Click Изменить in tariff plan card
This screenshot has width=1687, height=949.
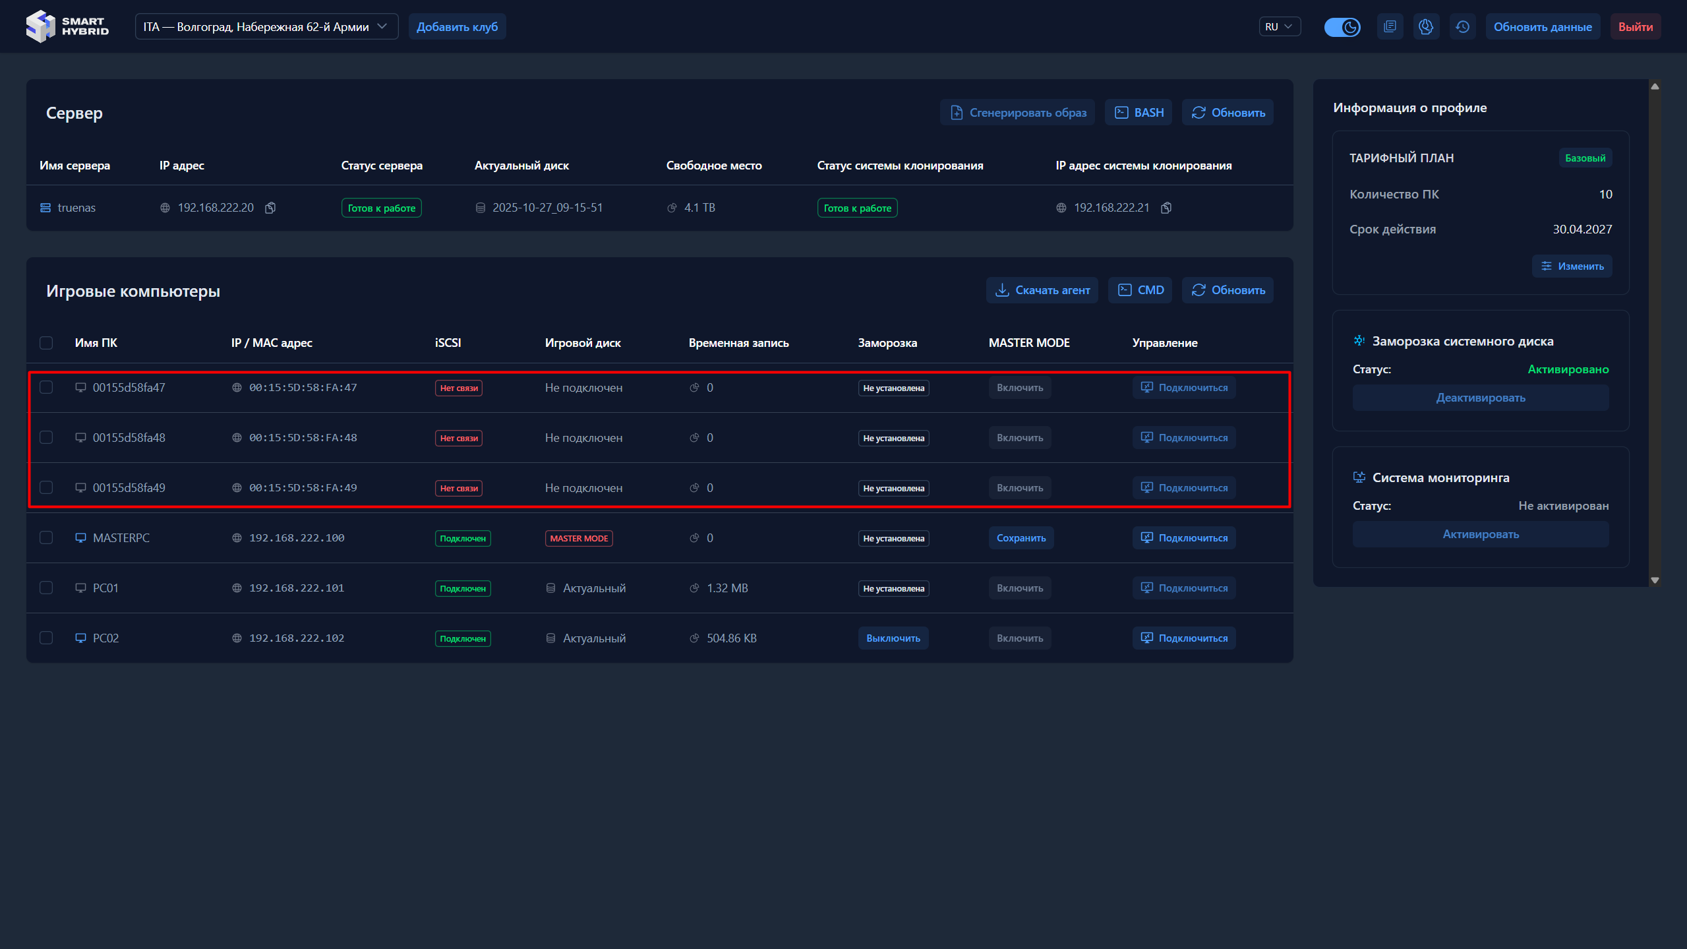(1572, 266)
